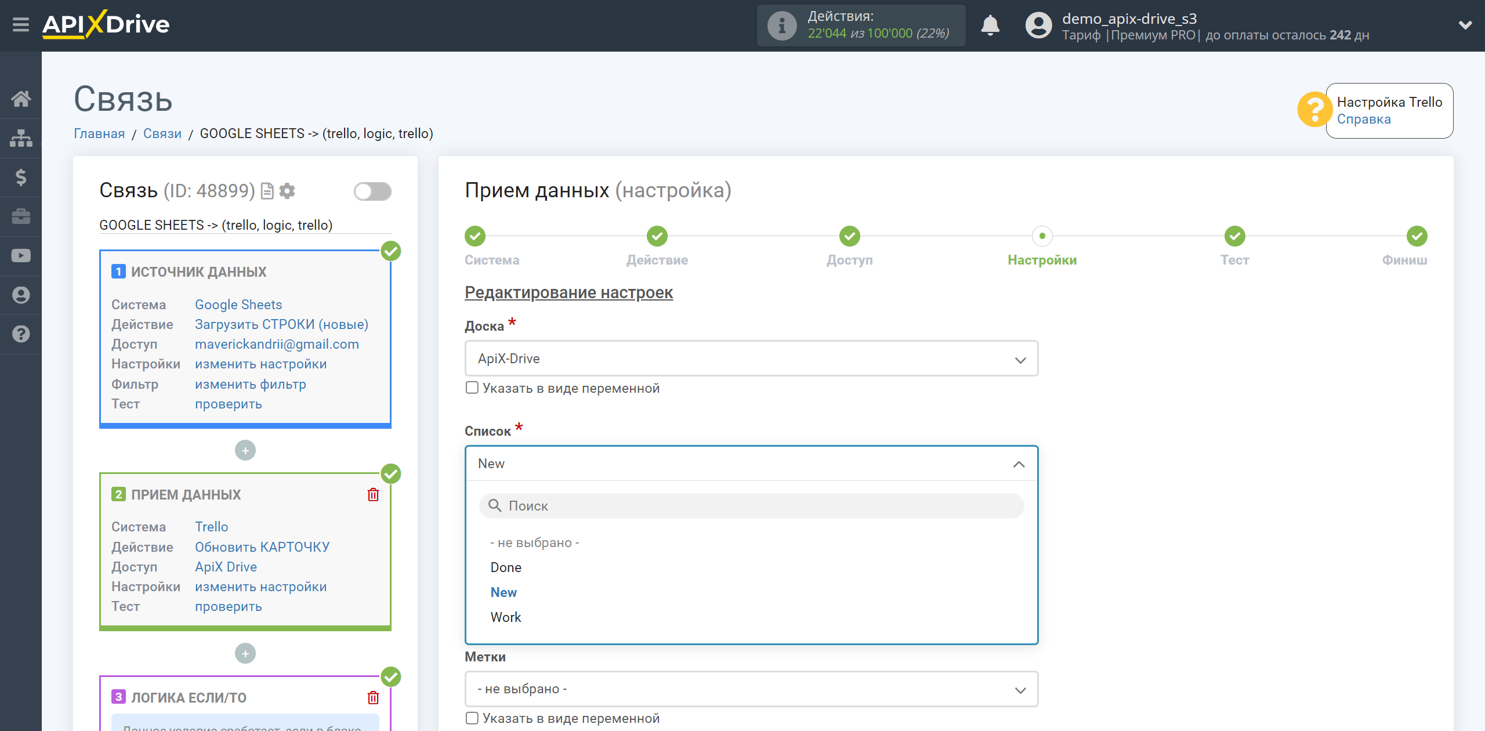
Task: Click the ApiX-Drive logo
Action: pyautogui.click(x=106, y=24)
